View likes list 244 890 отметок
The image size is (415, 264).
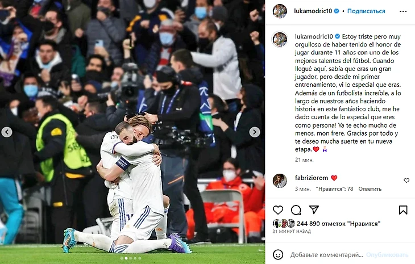pos(338,224)
